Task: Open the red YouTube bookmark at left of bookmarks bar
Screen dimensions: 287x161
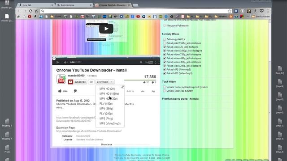Action: [x=30, y=17]
